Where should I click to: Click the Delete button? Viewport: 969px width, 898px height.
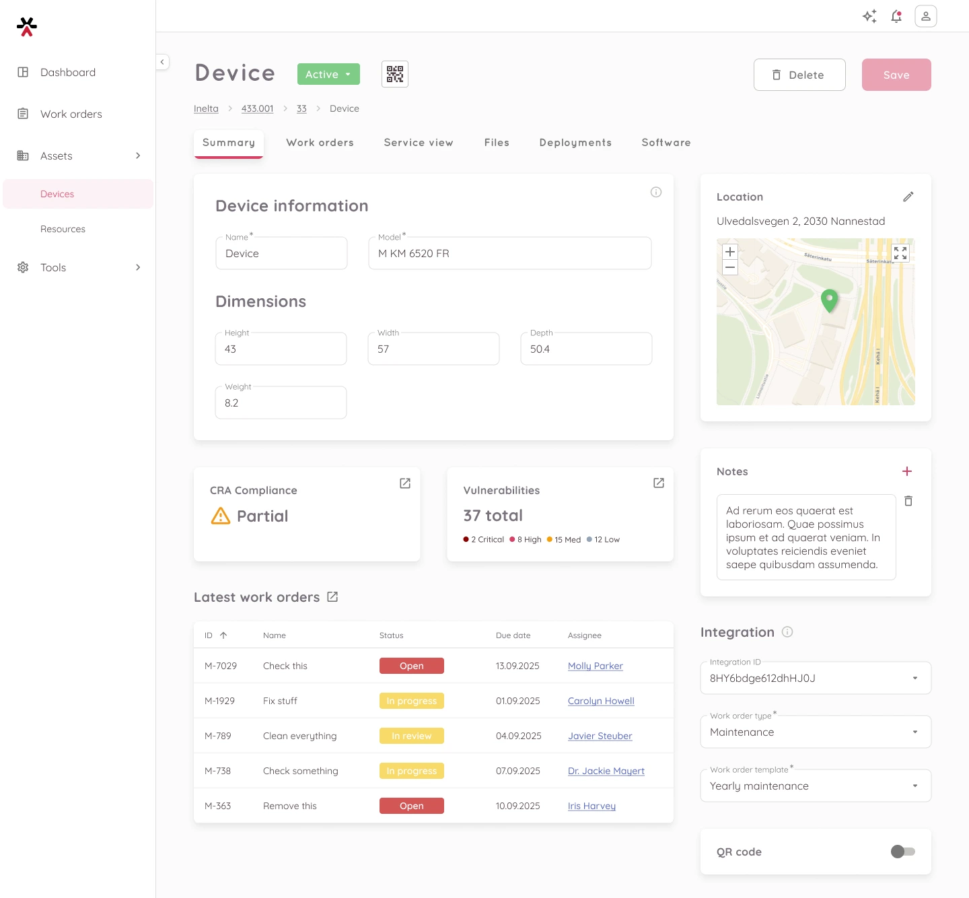[x=799, y=75]
